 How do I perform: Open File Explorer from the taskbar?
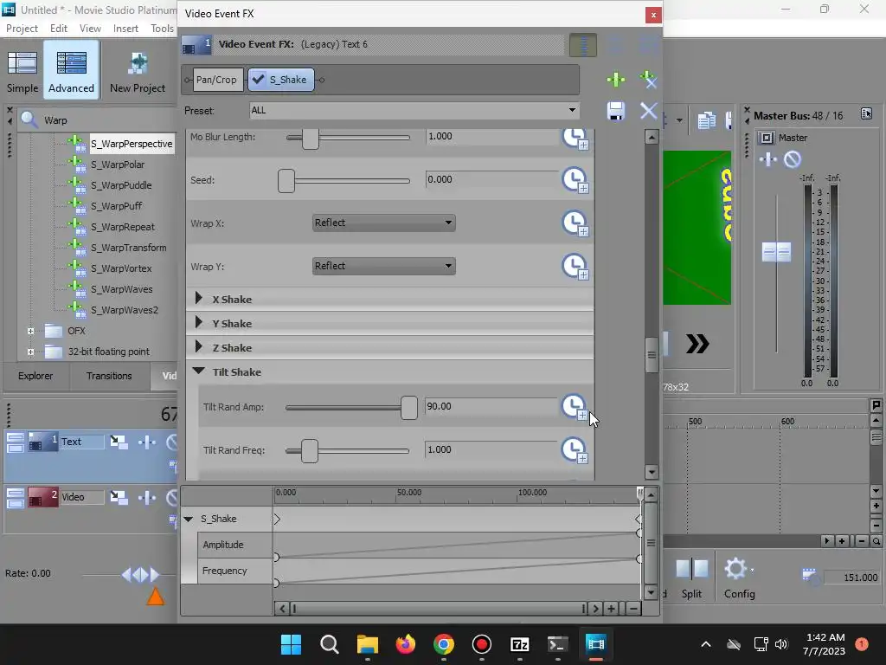[367, 644]
